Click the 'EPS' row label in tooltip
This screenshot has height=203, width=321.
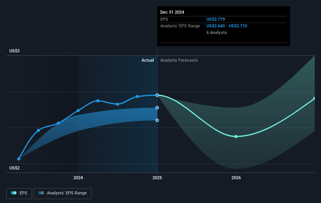click(x=164, y=19)
